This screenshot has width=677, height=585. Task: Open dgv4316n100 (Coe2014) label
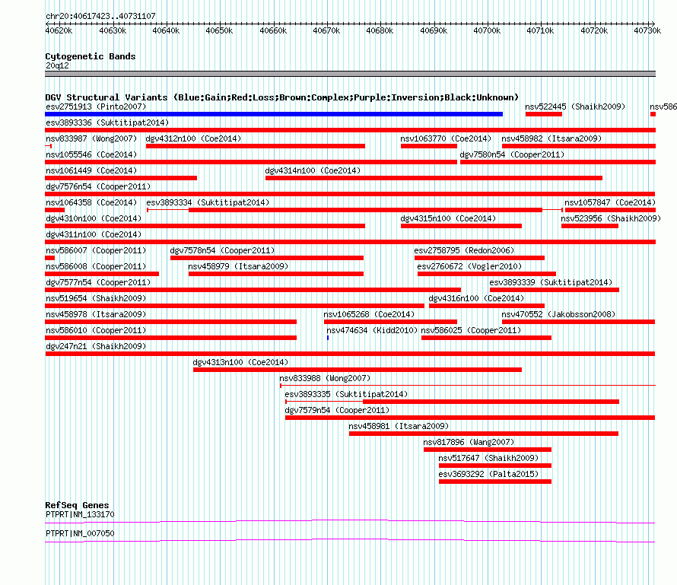(x=476, y=298)
